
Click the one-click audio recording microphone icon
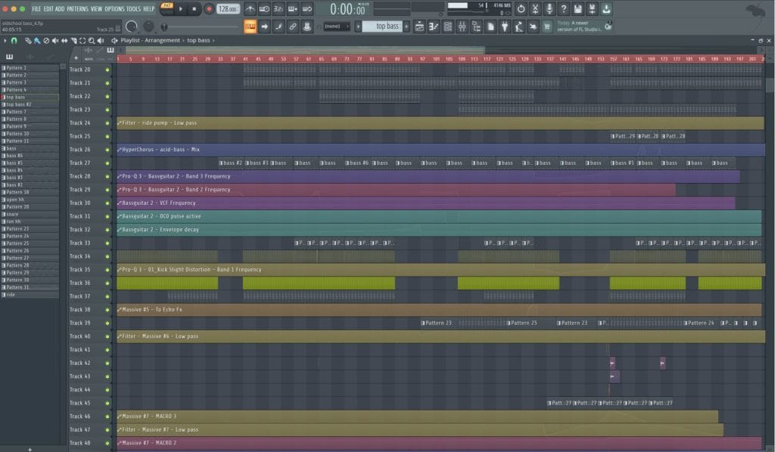click(x=549, y=9)
